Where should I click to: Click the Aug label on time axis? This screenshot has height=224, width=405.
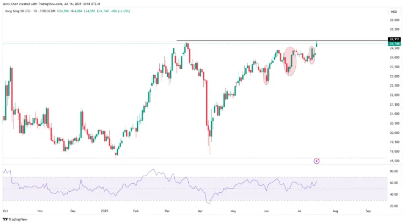(335, 212)
